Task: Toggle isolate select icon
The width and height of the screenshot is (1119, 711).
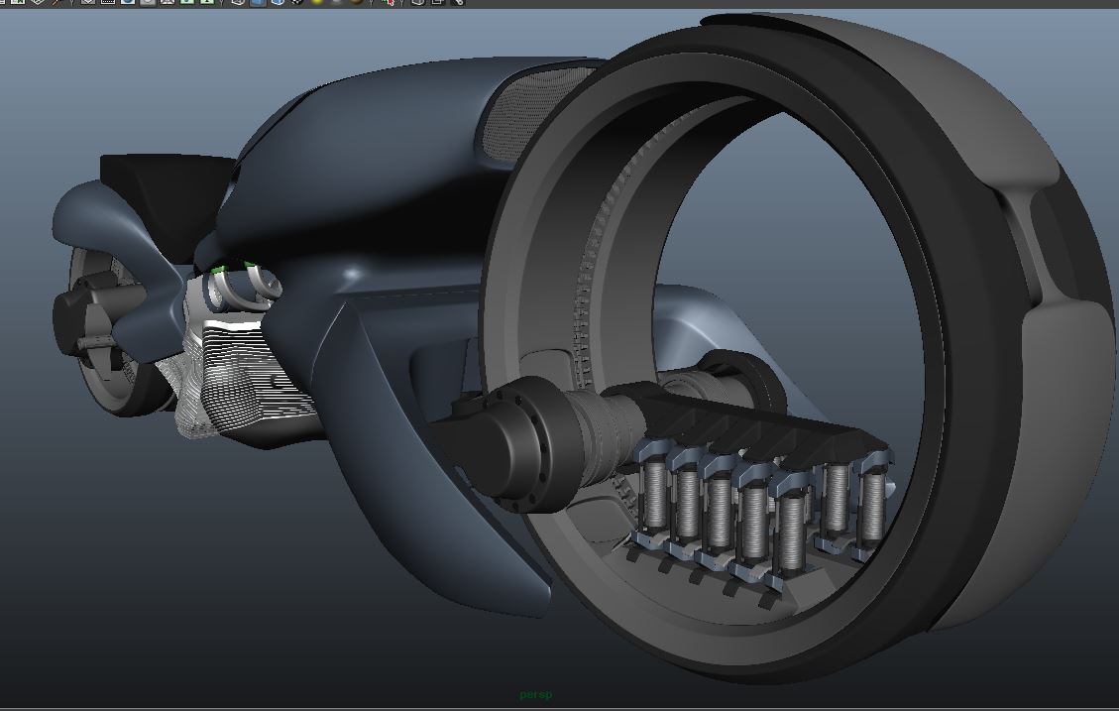Action: [388, 1]
